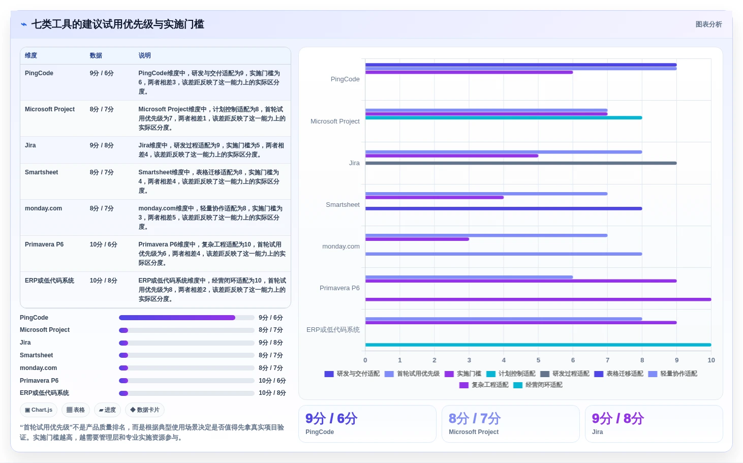Toggle the 经营闭环适配 legend item
The height and width of the screenshot is (463, 743).
[x=538, y=385]
